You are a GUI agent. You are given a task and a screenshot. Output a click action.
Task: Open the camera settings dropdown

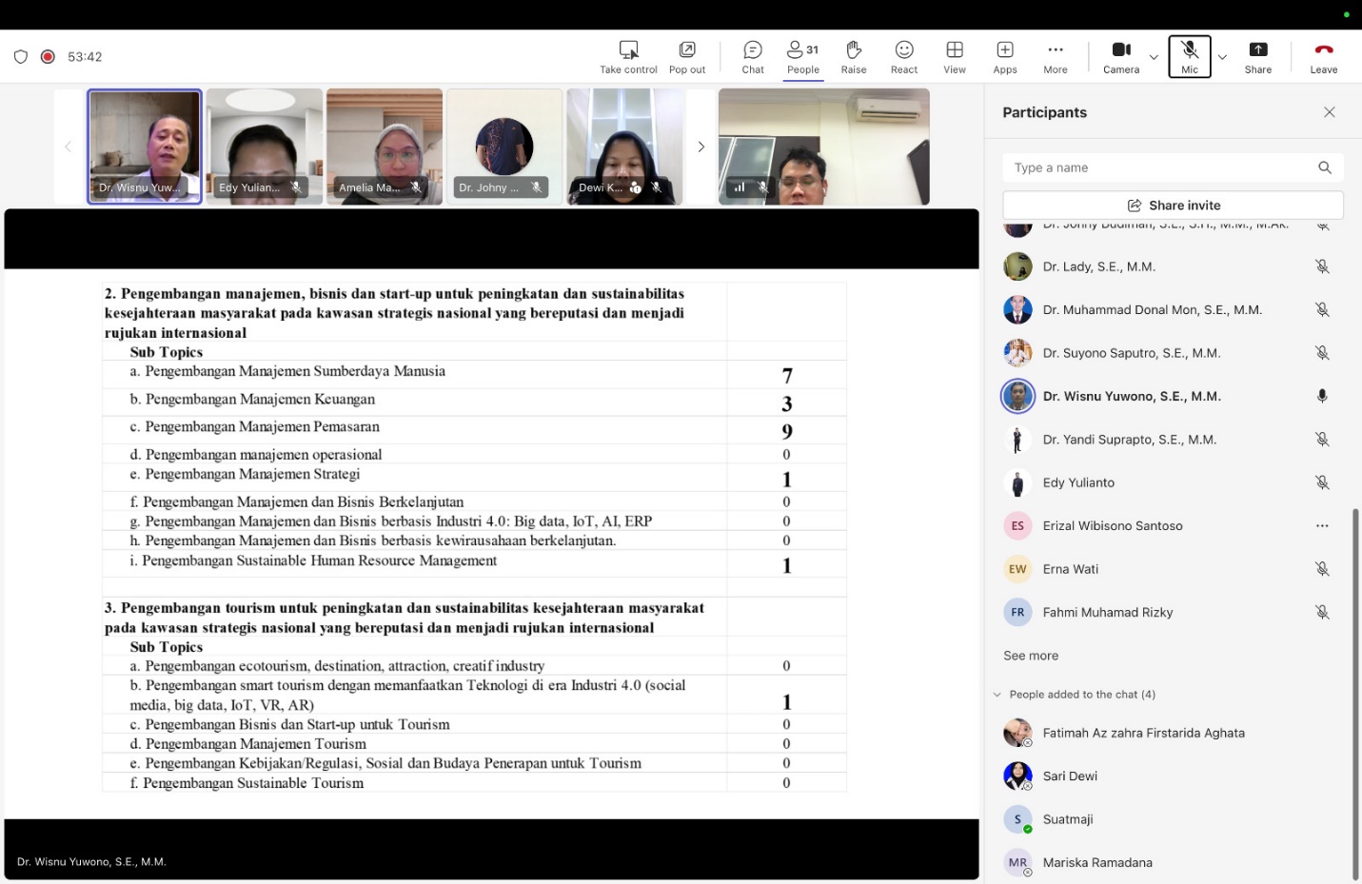(x=1154, y=57)
